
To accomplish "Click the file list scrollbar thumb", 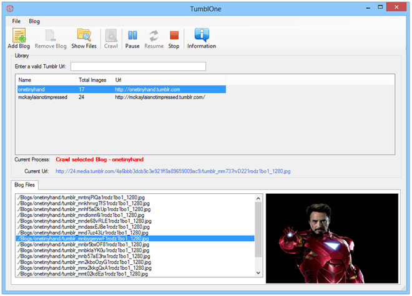I will point(258,229).
